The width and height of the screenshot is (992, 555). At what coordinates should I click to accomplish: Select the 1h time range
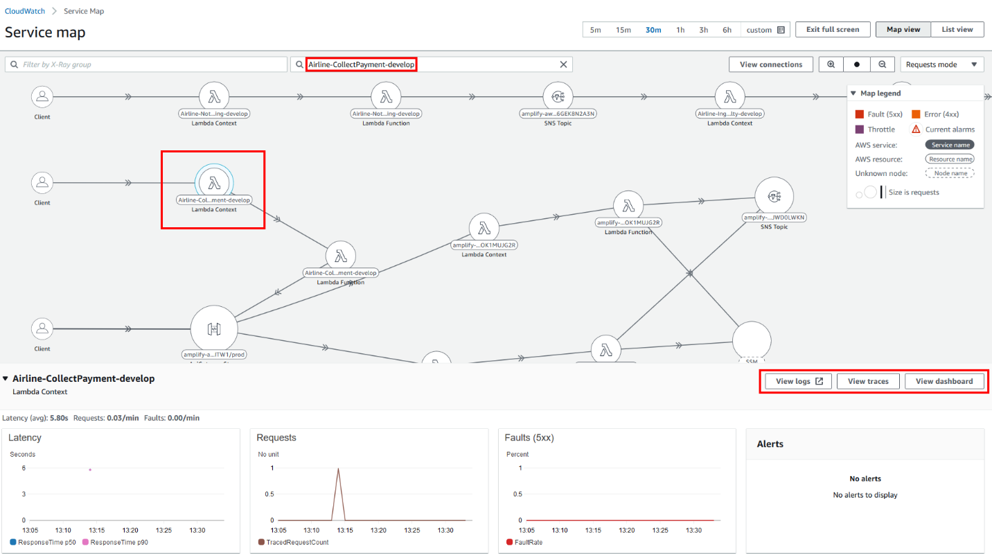tap(680, 30)
